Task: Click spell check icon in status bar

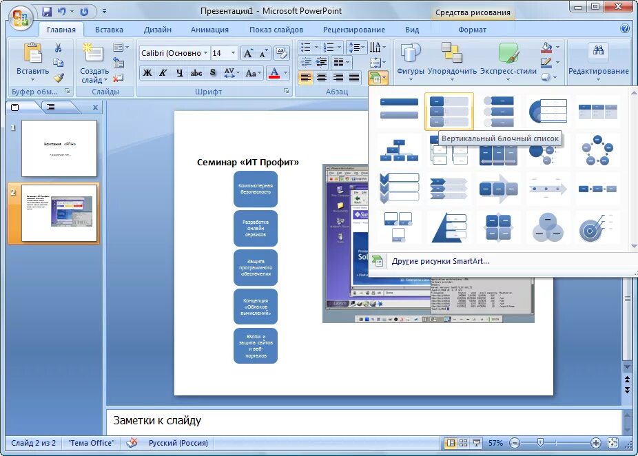Action: point(132,443)
